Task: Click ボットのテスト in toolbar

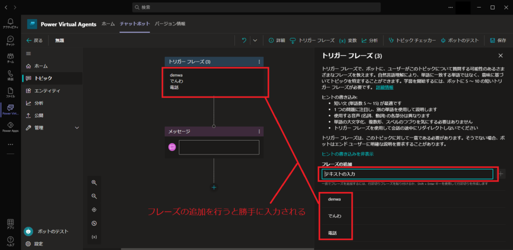Action: (460, 40)
